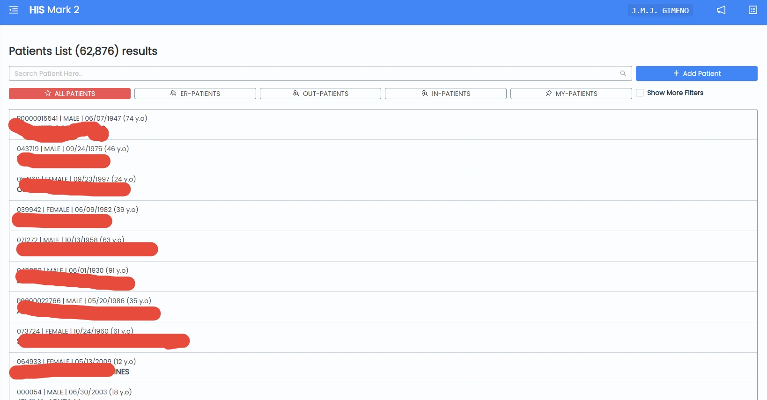Screen dimensions: 767x400
Task: Enable the Show More Filters checkbox
Action: [x=640, y=93]
